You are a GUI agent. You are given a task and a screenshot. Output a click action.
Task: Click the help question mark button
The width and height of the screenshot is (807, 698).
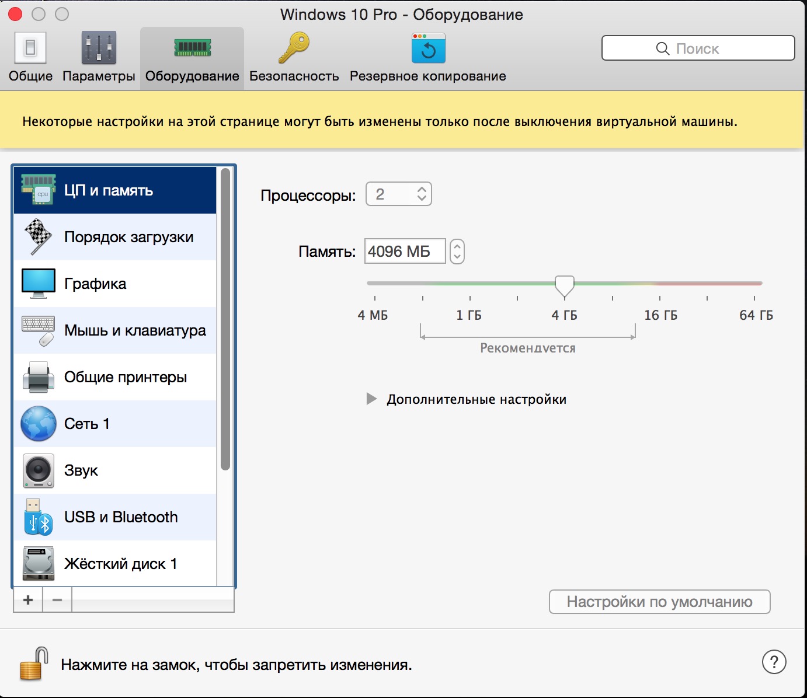774,662
